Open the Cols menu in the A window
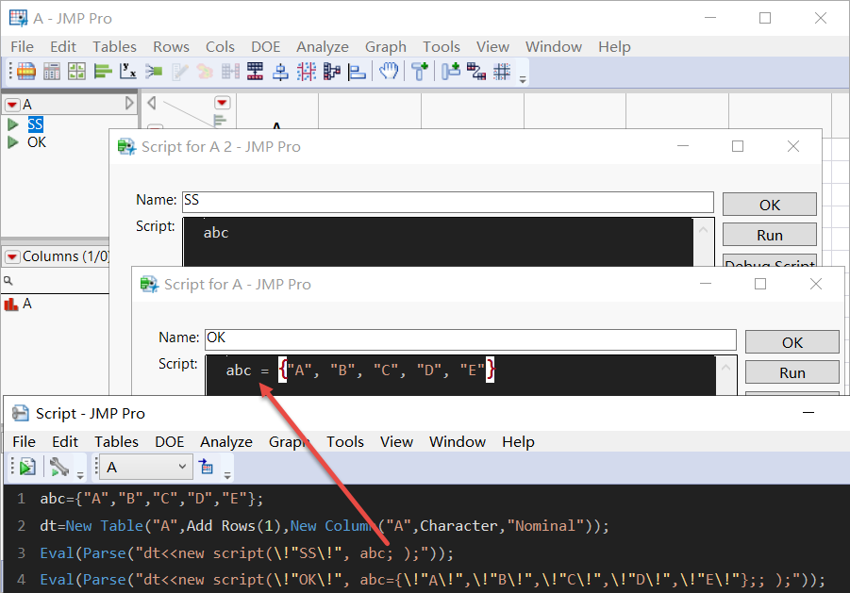The image size is (850, 593). tap(220, 47)
